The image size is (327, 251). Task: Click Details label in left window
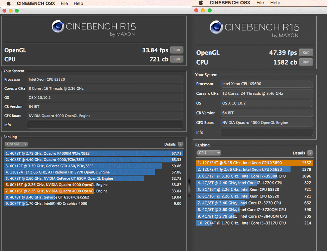pyautogui.click(x=170, y=144)
